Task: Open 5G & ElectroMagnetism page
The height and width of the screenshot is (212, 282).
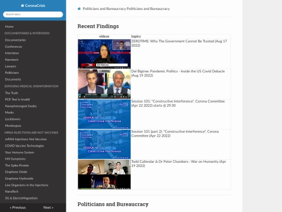Action: click(21, 198)
